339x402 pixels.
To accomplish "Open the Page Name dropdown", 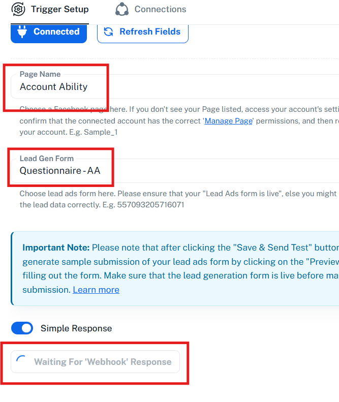I will [x=203, y=86].
